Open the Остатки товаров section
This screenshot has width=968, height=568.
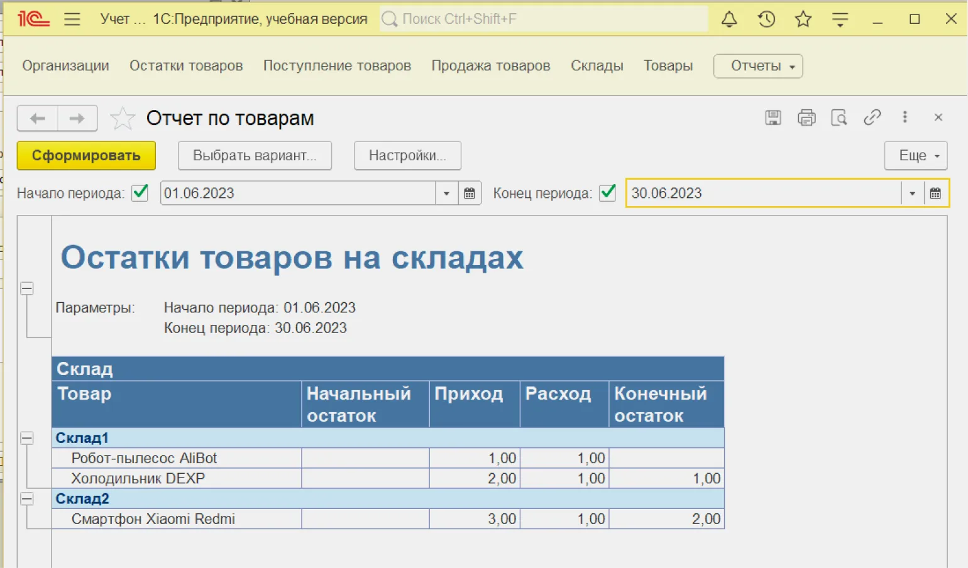coord(186,66)
